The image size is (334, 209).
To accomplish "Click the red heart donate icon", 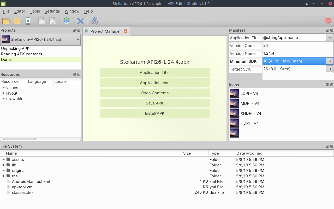I will (x=328, y=21).
